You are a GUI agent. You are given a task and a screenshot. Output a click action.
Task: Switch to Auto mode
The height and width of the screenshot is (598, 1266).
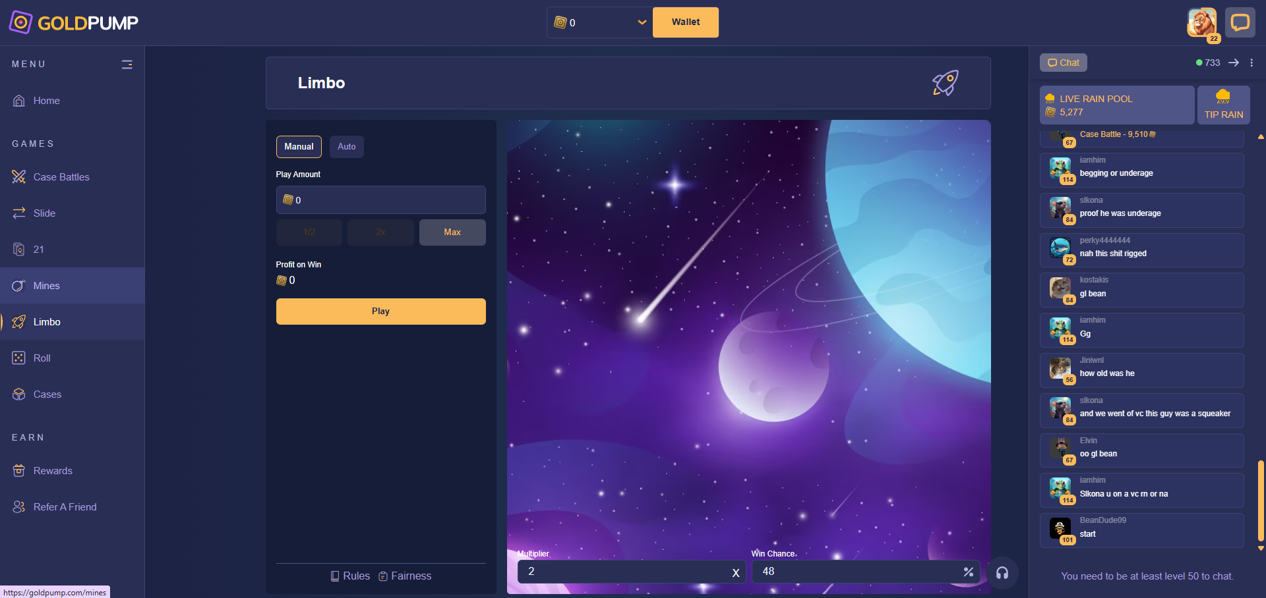347,147
